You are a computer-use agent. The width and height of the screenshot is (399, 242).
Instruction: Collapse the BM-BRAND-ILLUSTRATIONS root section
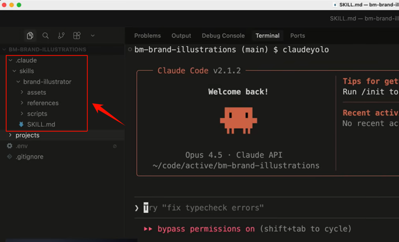pyautogui.click(x=4, y=49)
